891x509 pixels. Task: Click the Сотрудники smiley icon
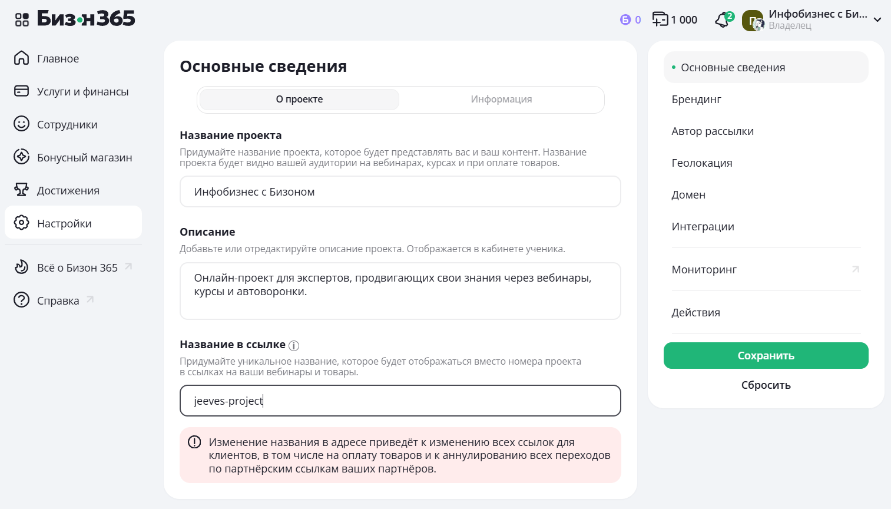point(22,124)
